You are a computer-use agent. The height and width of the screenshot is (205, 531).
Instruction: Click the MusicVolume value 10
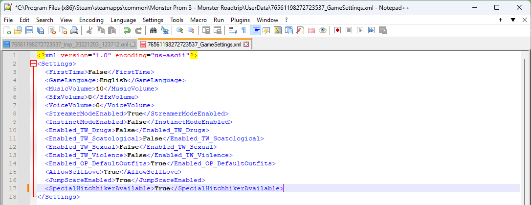tap(100, 89)
